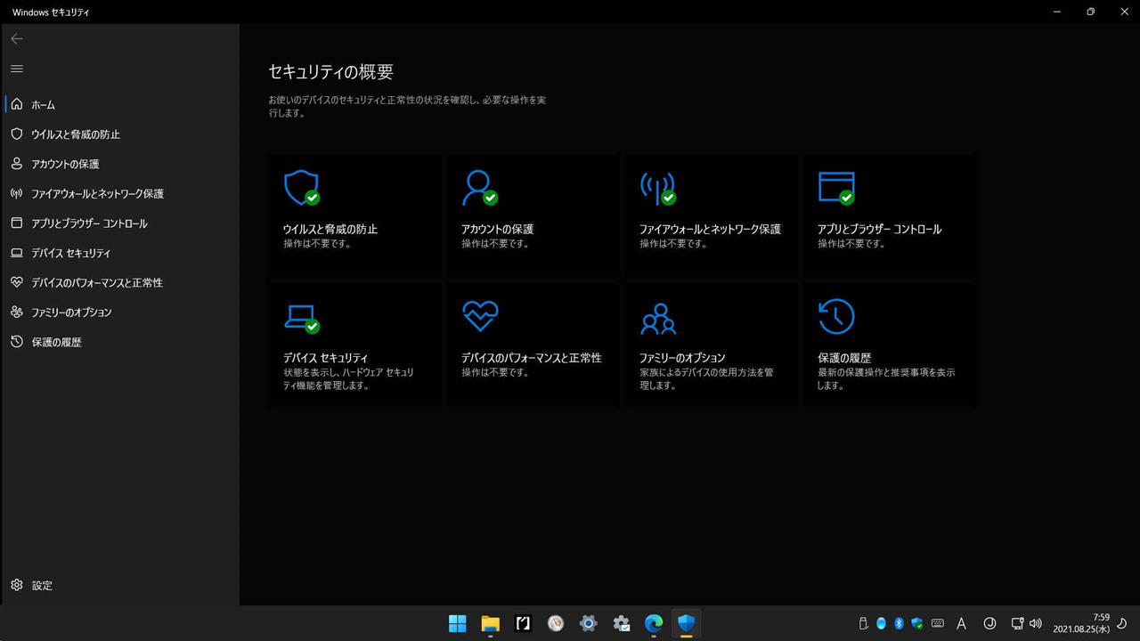The image size is (1140, 641).
Task: Click the Windows Security tray shield icon
Action: [x=916, y=623]
